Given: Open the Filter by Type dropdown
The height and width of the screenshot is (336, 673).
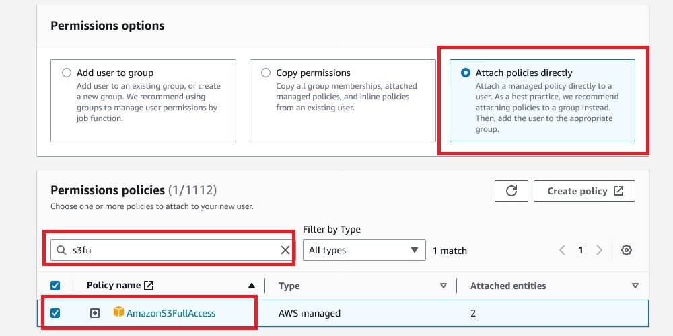Looking at the screenshot, I should click(363, 250).
